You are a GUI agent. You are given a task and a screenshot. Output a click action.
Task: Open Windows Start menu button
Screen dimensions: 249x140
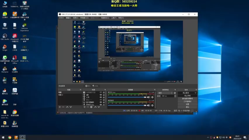pos(3,137)
